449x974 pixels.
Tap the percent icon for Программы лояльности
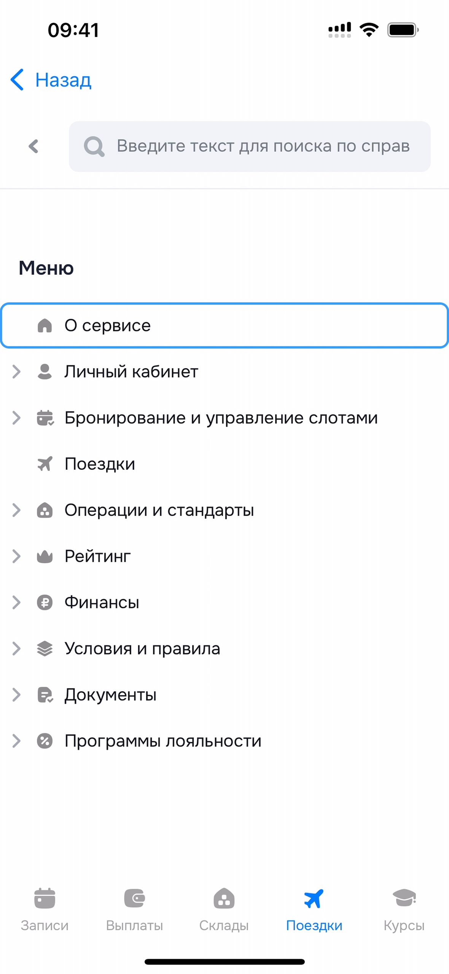(x=45, y=741)
